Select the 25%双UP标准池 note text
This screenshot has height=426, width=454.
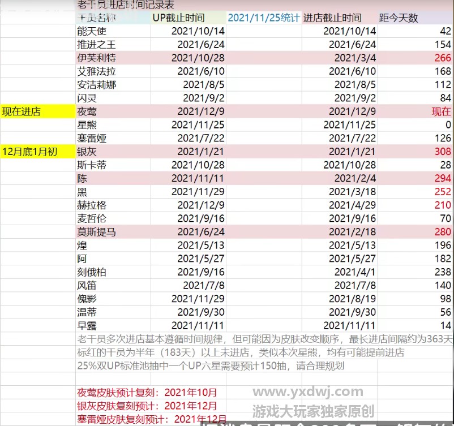[x=209, y=365]
